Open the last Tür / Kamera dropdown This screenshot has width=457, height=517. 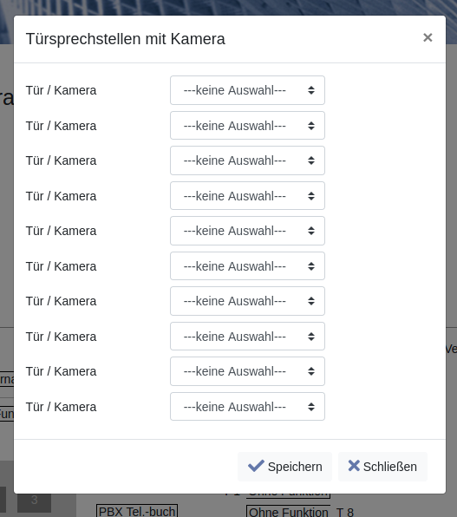247,407
